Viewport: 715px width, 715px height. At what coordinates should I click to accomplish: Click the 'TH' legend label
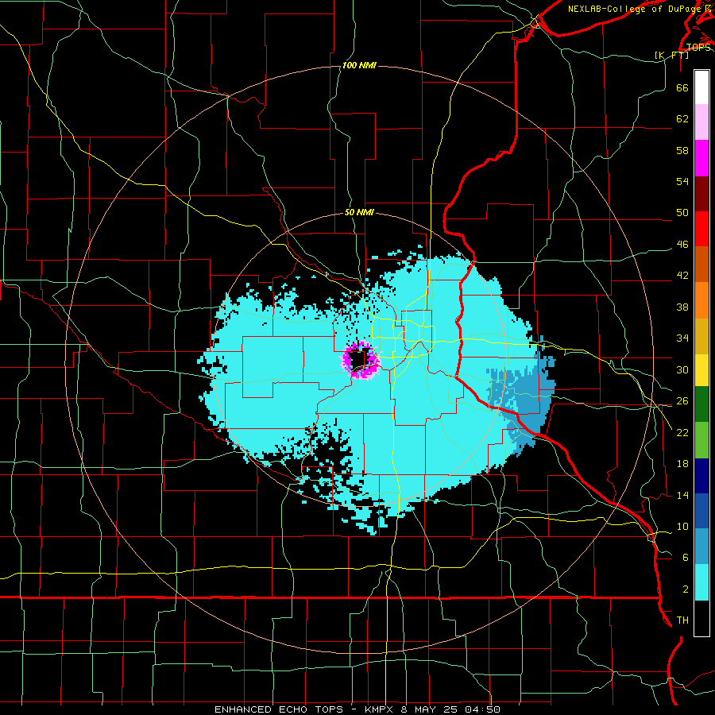click(682, 620)
